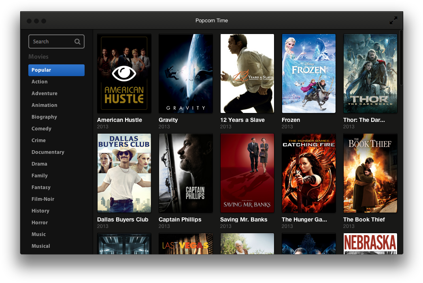
Task: Click the 'American Hustle' title text
Action: 119,120
